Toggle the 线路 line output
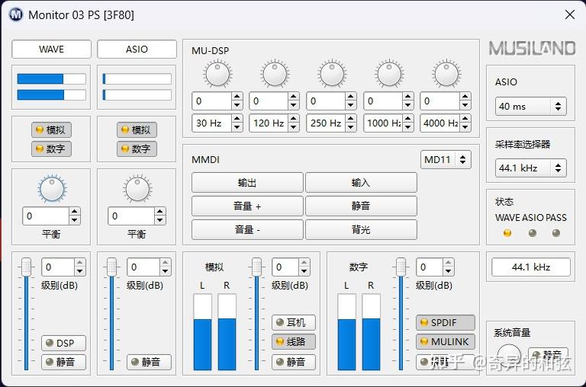Viewport: 586px width, 387px height. click(x=294, y=341)
